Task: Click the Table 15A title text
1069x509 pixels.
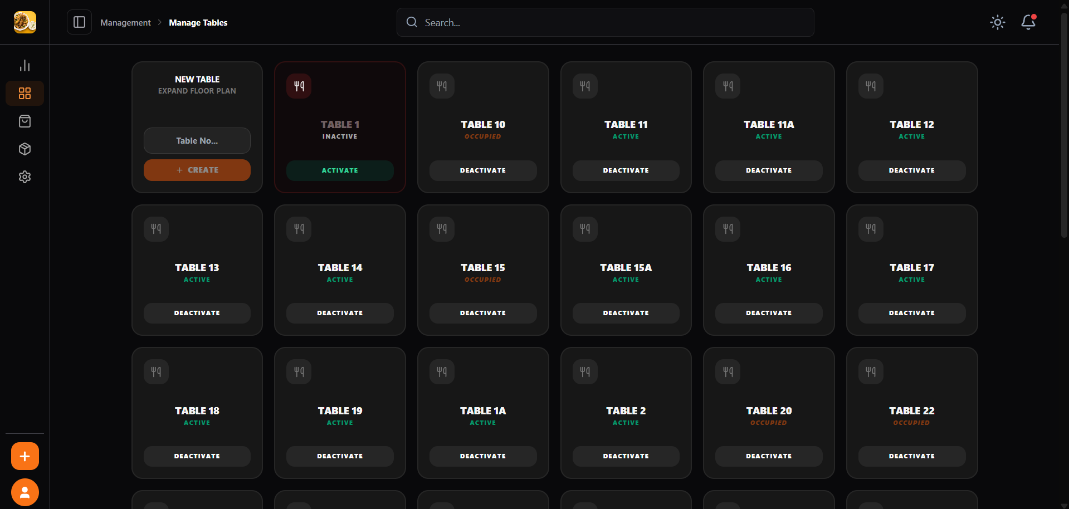Action: (x=626, y=268)
